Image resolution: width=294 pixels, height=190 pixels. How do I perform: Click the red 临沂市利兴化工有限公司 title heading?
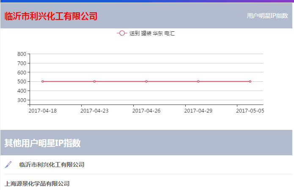(x=51, y=16)
